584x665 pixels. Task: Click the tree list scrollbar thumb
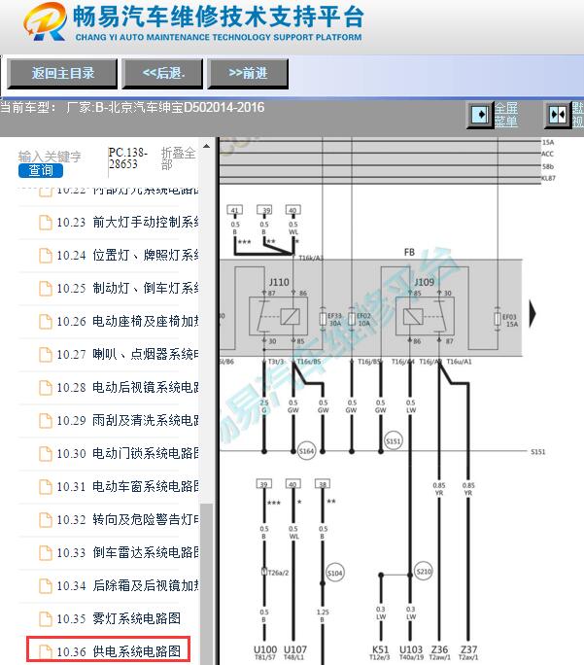206,583
